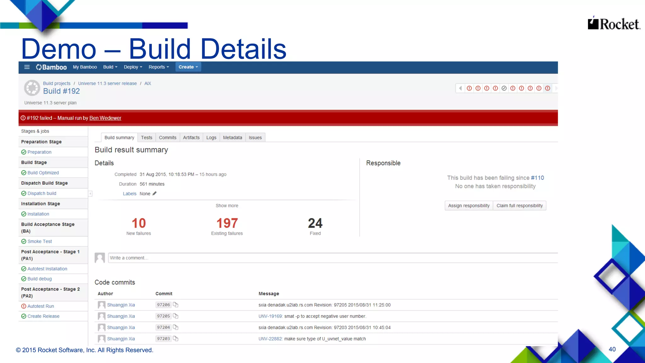645x363 pixels.
Task: Open My Bamboo page
Action: [85, 67]
